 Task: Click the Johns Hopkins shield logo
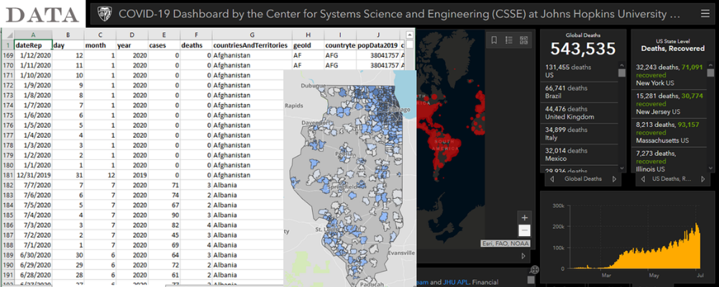104,14
